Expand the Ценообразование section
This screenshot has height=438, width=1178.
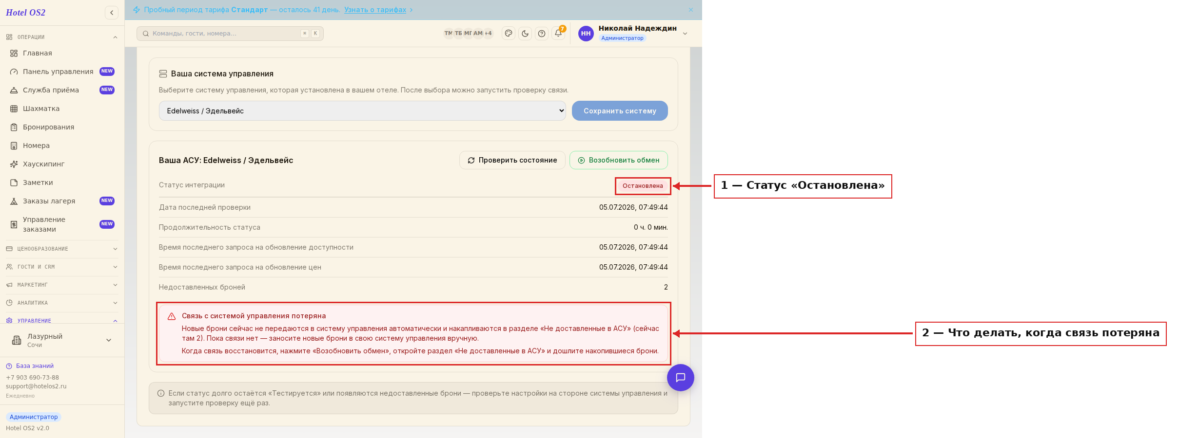point(62,249)
